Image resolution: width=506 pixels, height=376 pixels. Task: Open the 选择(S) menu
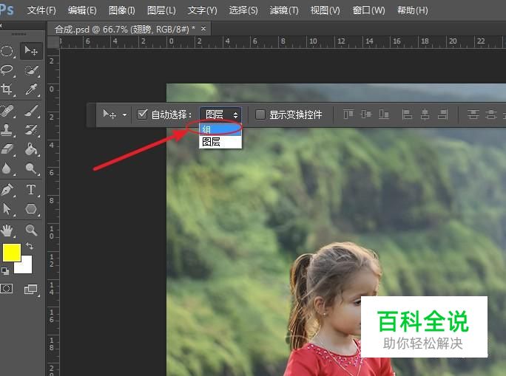tap(243, 10)
